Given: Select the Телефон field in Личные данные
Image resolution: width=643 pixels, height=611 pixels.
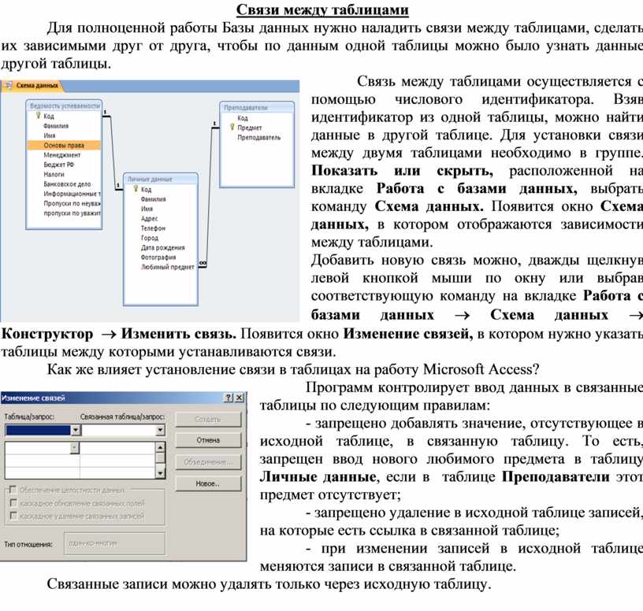Looking at the screenshot, I should pyautogui.click(x=153, y=228).
